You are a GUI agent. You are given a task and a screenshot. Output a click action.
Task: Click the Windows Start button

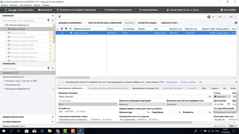(x=3, y=131)
